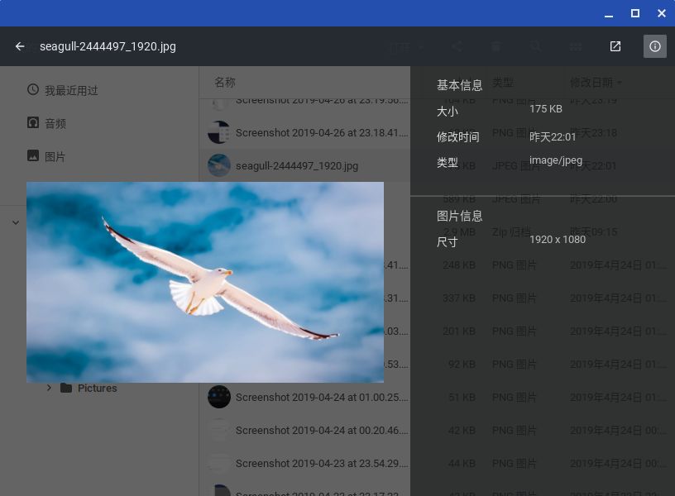Select seagull-2444497_1920.jpg in the file list
The width and height of the screenshot is (675, 496).
[x=296, y=166]
